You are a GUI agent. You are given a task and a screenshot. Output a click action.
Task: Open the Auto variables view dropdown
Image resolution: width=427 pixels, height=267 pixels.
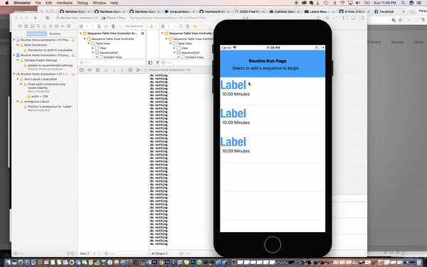pyautogui.click(x=85, y=253)
